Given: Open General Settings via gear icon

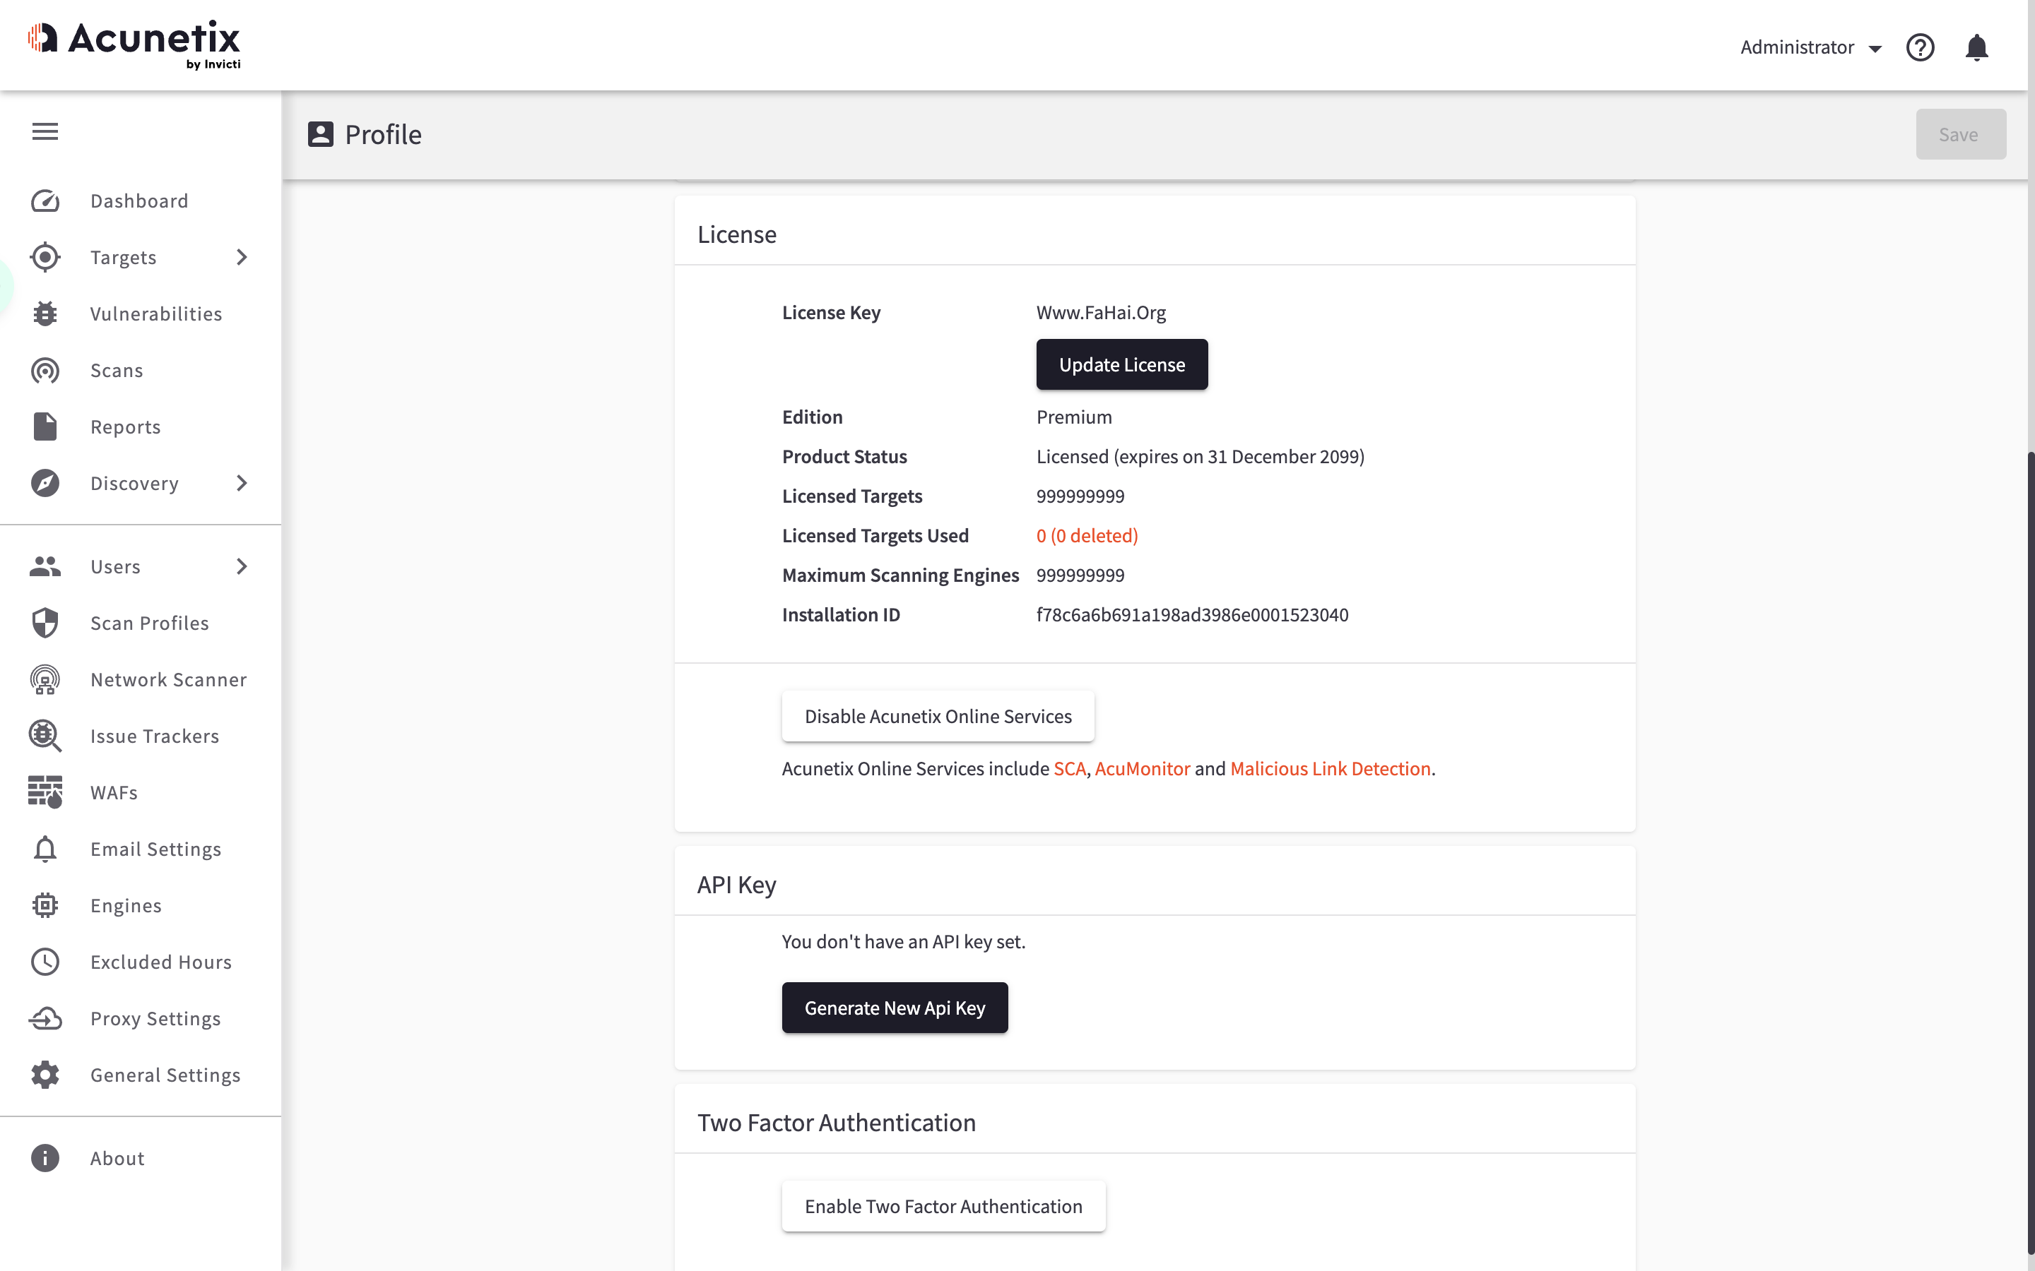Looking at the screenshot, I should click(x=45, y=1074).
